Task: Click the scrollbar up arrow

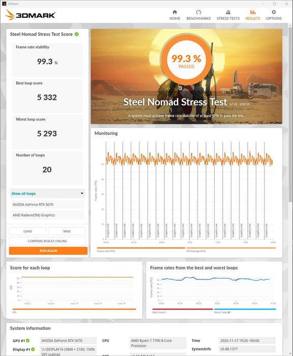Action: click(290, 25)
